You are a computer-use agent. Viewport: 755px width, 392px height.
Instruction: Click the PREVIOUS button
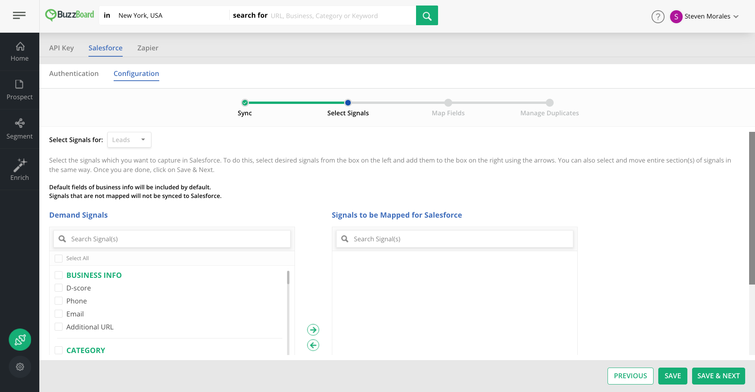pyautogui.click(x=630, y=376)
